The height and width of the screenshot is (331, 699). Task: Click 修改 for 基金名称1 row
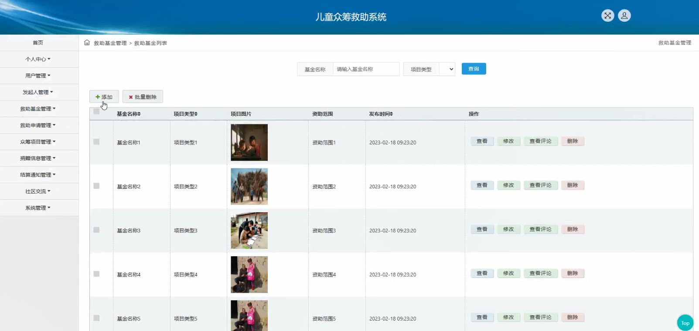click(x=508, y=141)
